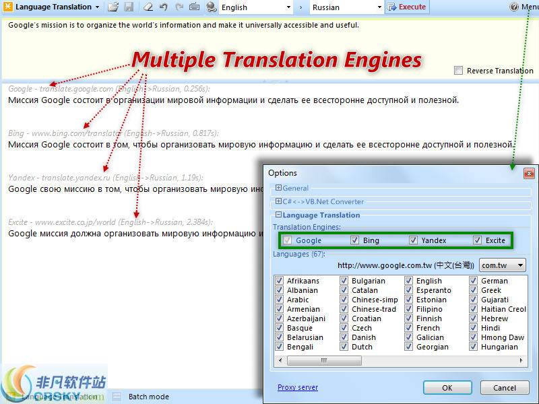Screen dimensions: 539x404
Task: Click the Google Russian translation result text
Action: pos(233,100)
